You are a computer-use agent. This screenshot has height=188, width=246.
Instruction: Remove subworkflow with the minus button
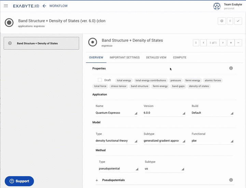238,43
